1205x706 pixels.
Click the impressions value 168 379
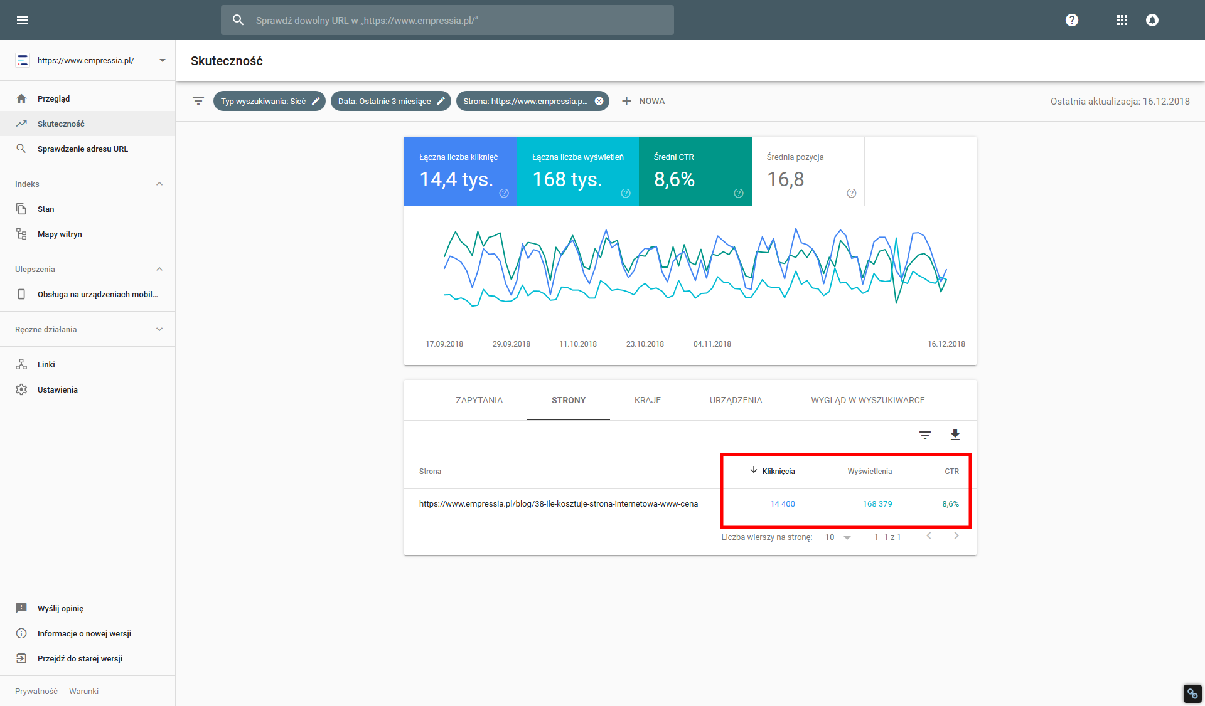point(877,503)
